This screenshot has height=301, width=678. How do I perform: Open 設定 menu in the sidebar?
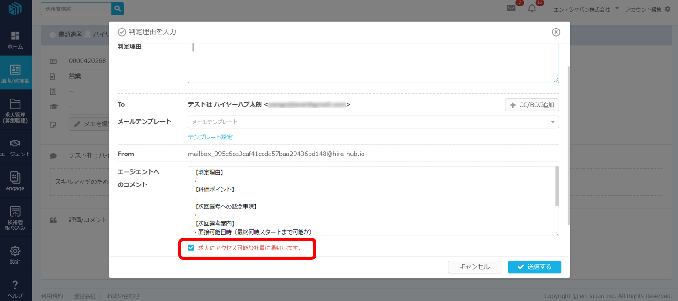(15, 255)
